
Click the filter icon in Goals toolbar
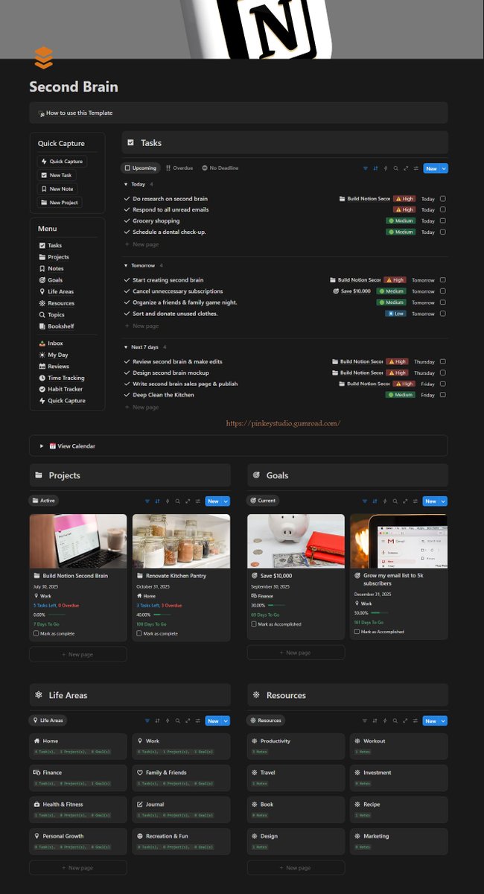tap(365, 501)
